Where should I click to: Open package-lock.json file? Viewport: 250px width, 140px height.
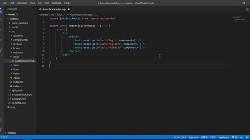(21, 94)
